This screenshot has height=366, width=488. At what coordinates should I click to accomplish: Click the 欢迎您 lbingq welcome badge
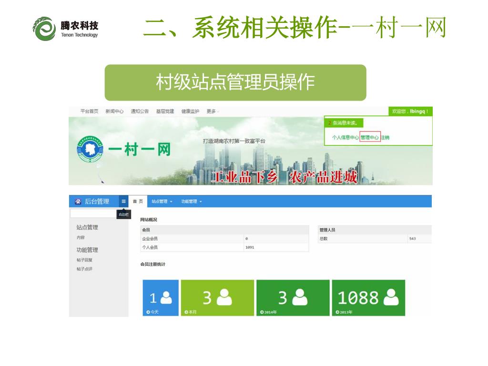click(x=410, y=112)
